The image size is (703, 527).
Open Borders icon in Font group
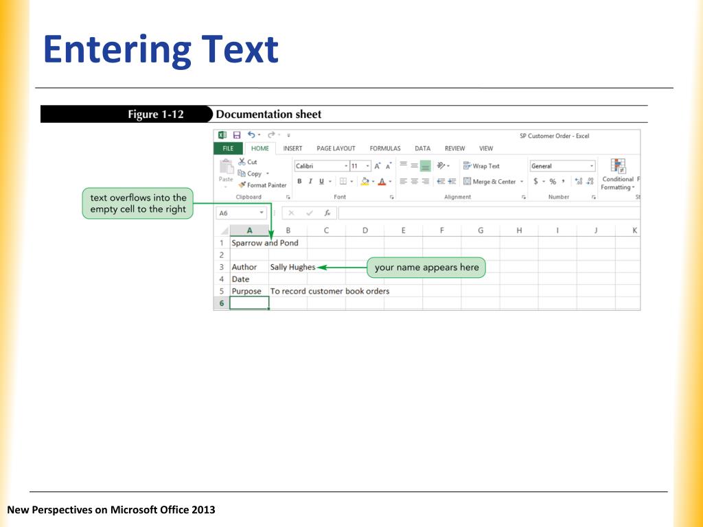click(x=343, y=181)
